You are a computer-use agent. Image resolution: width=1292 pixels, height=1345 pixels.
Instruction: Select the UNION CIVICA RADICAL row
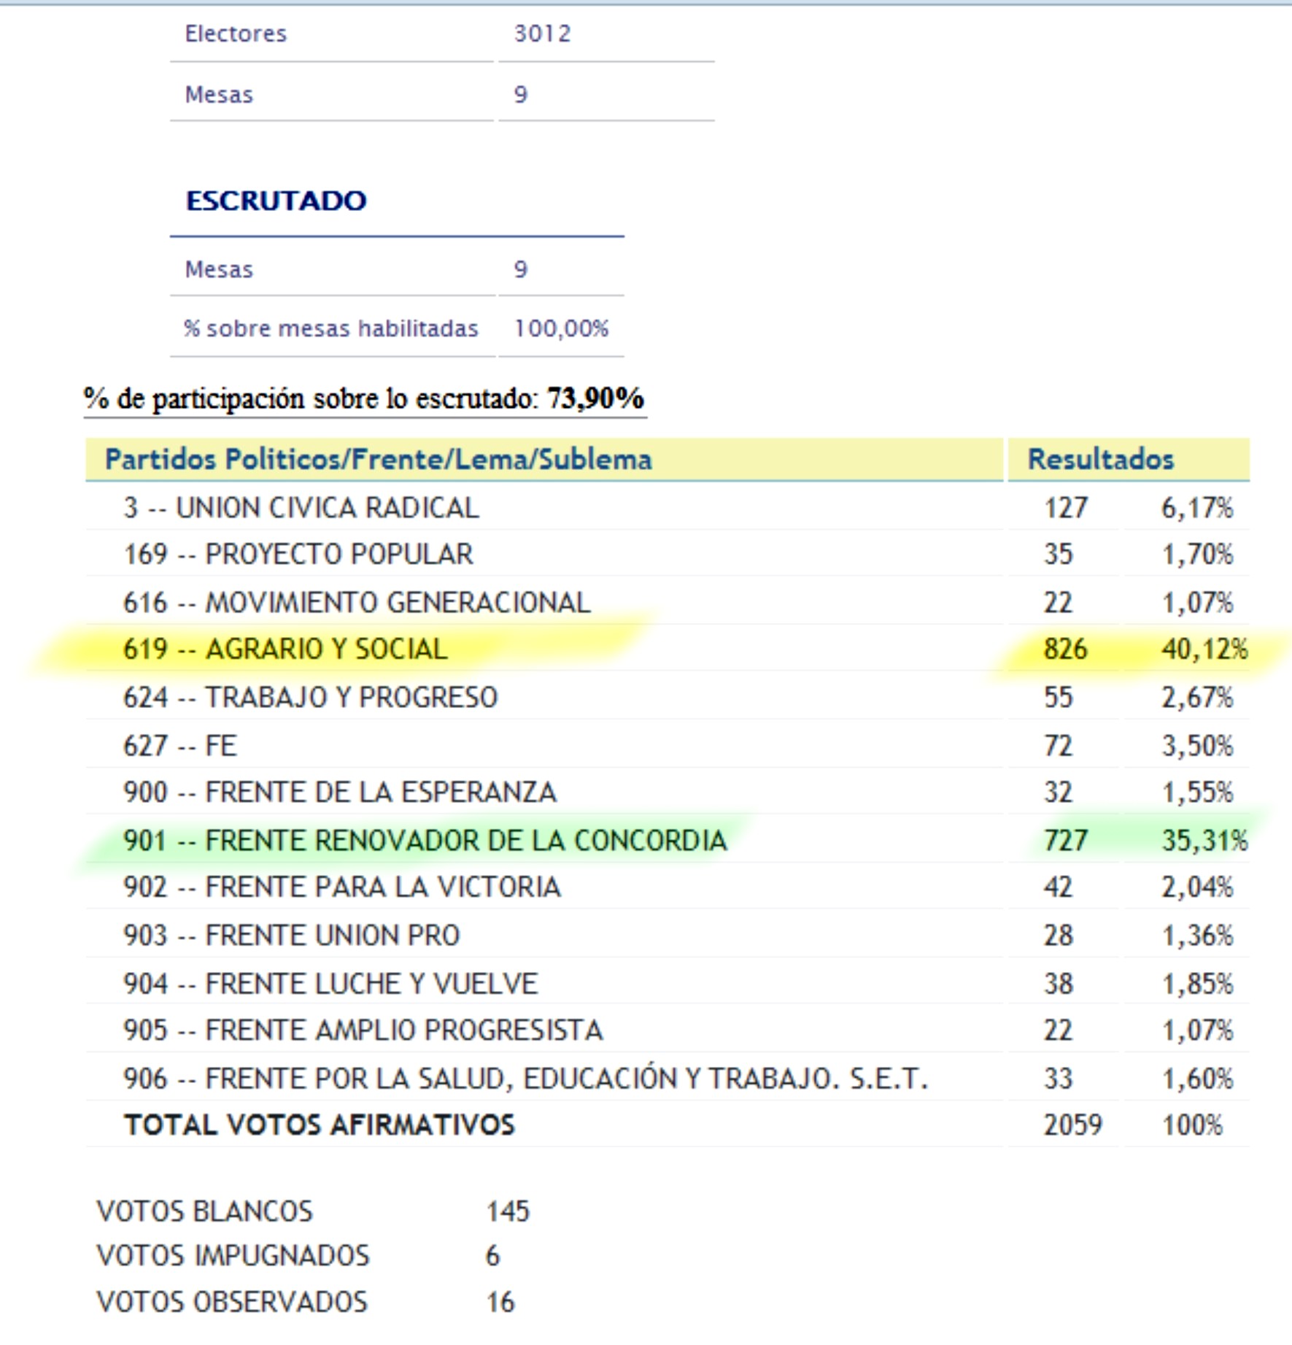coord(301,507)
